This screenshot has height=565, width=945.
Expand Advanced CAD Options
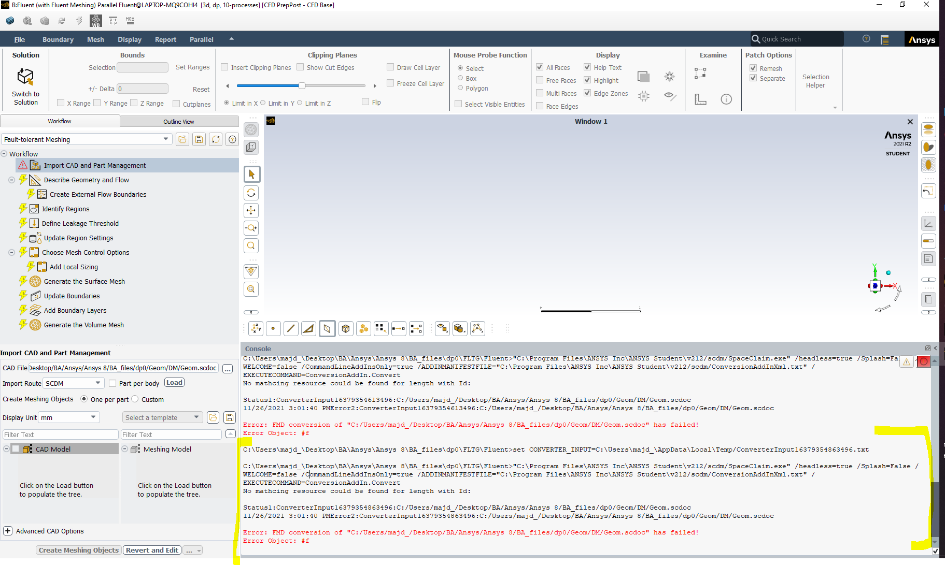(x=8, y=531)
